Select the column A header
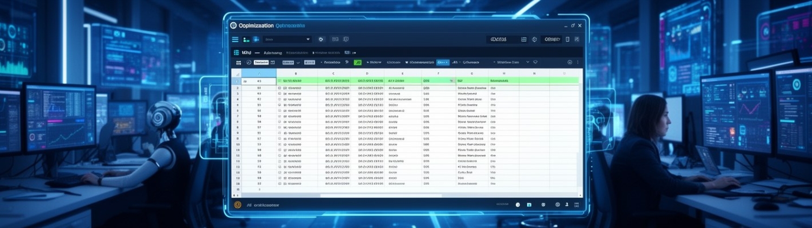This screenshot has height=228, width=812. (259, 73)
